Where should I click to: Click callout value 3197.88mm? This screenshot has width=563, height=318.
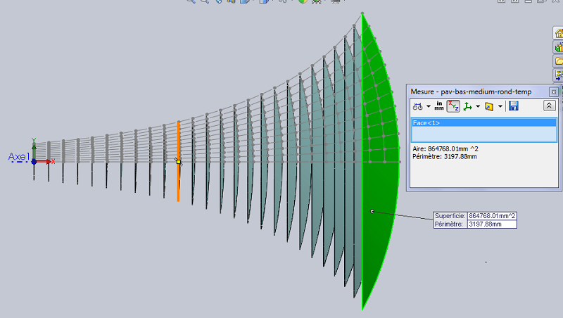tap(485, 224)
